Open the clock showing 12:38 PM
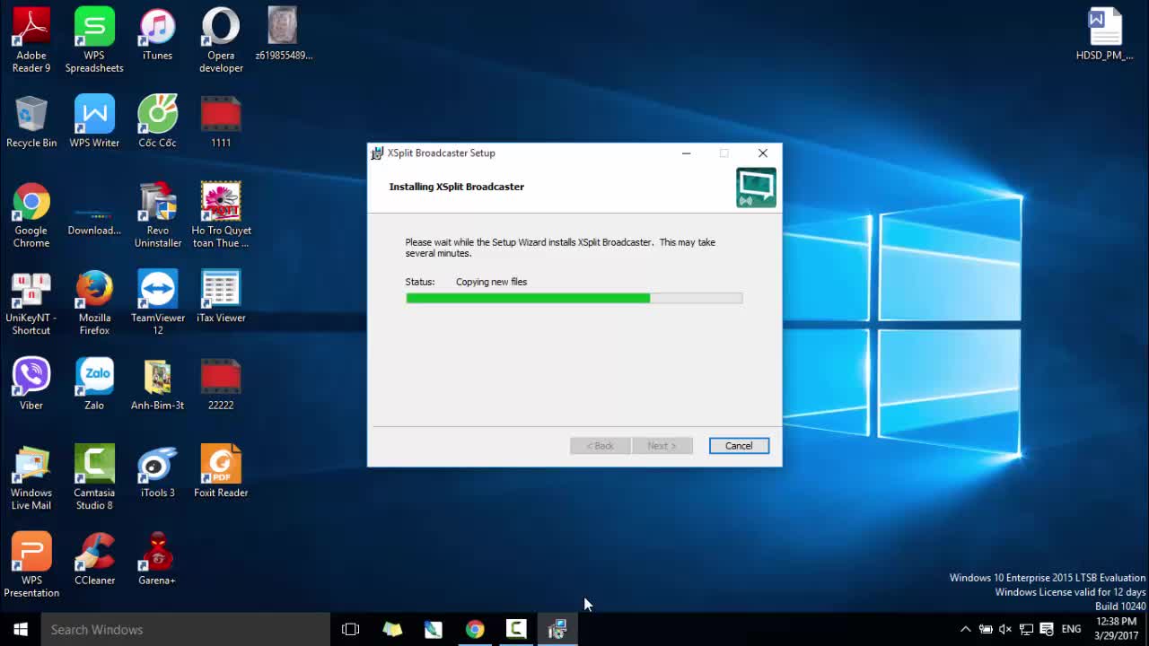 (x=1117, y=629)
